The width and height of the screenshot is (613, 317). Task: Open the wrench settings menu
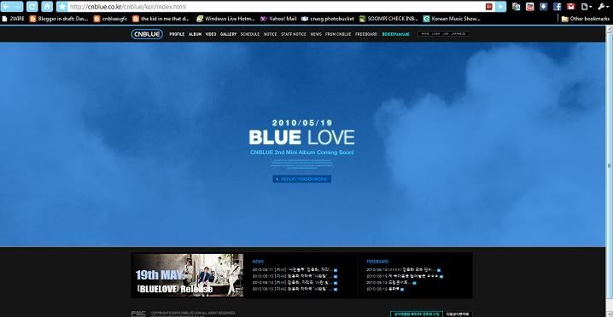click(x=602, y=6)
